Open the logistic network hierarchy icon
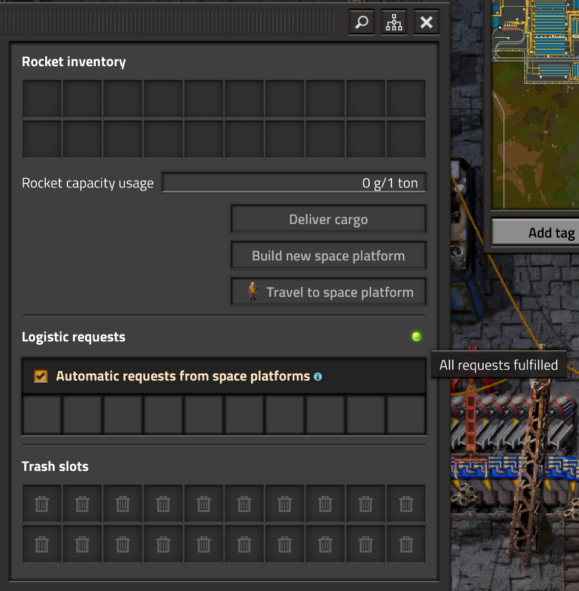The image size is (579, 591). point(394,22)
